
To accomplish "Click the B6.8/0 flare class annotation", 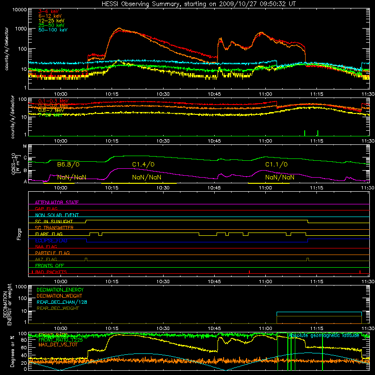I will click(x=68, y=165).
